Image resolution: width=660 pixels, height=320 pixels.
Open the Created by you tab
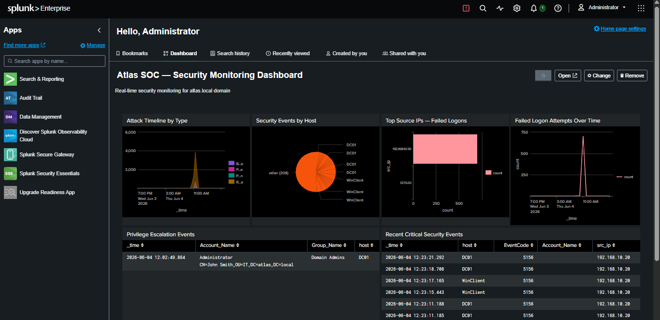(x=346, y=53)
